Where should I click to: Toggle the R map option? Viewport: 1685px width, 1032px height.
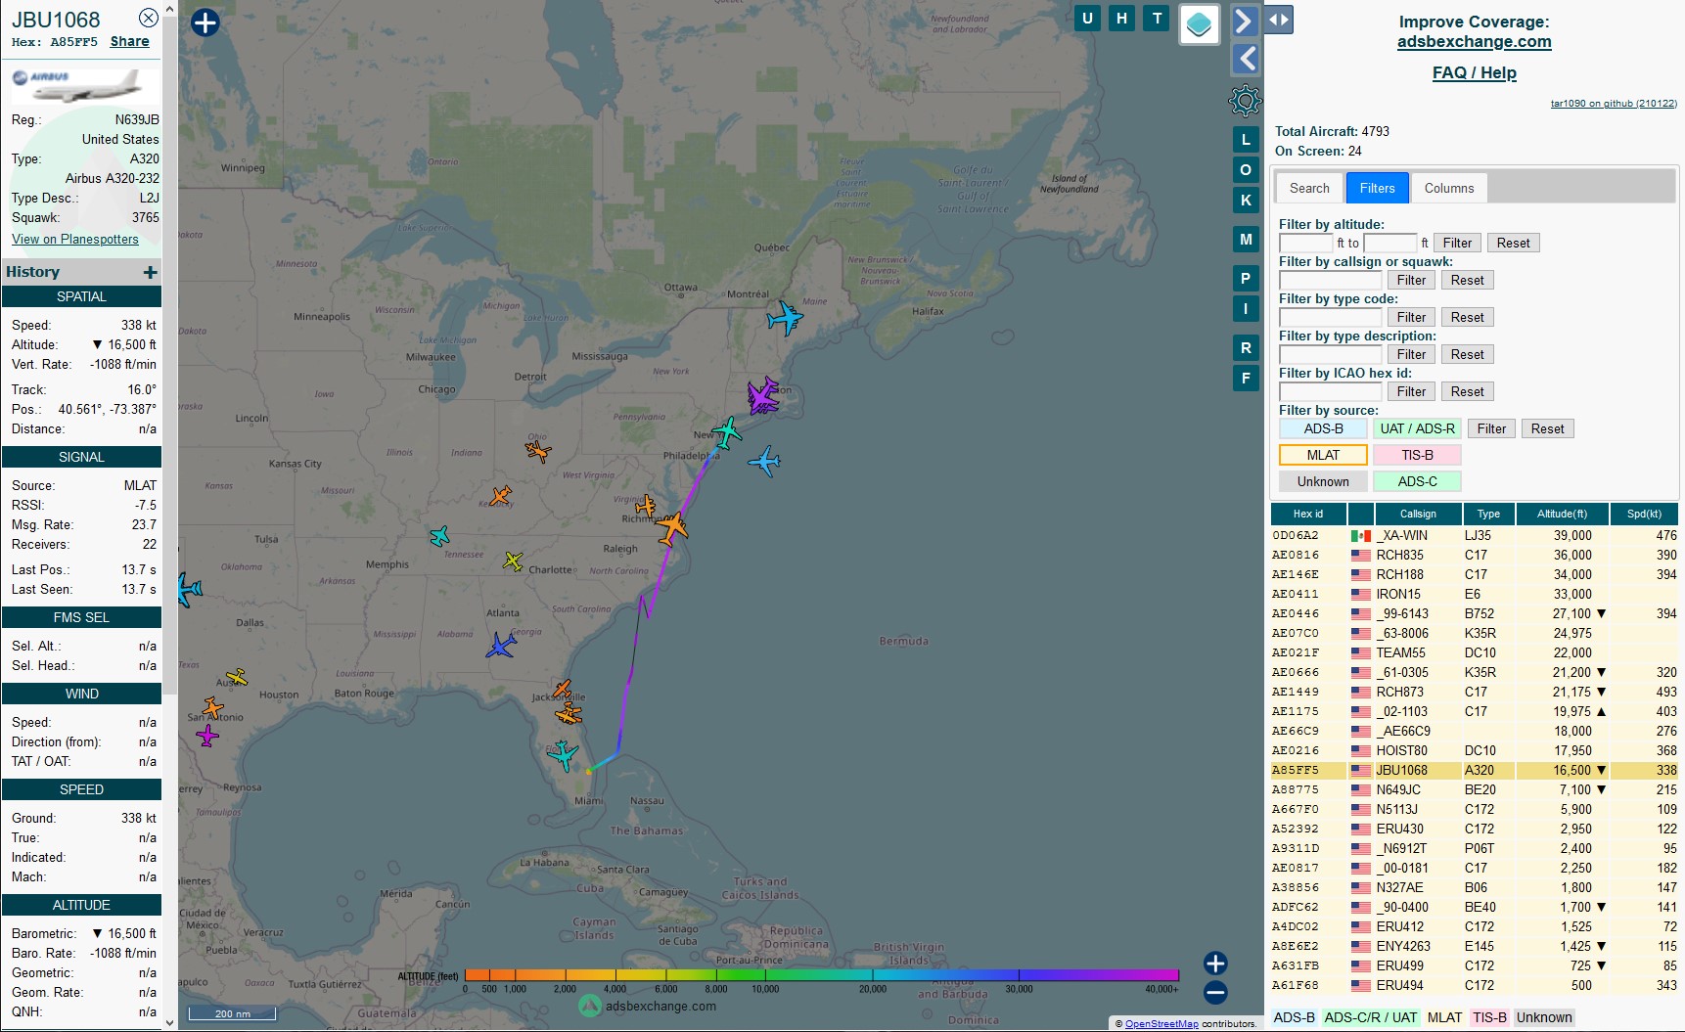(x=1246, y=347)
